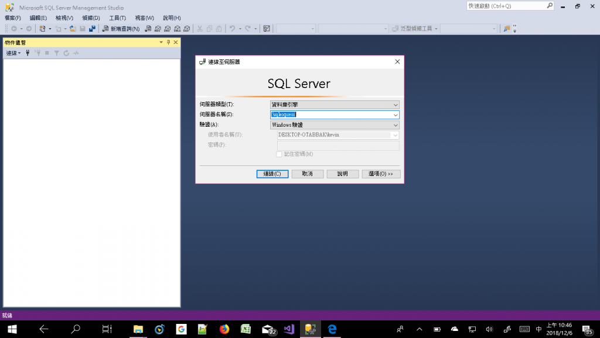
Task: Click the Refresh icon in Object Explorer
Action: (x=66, y=53)
